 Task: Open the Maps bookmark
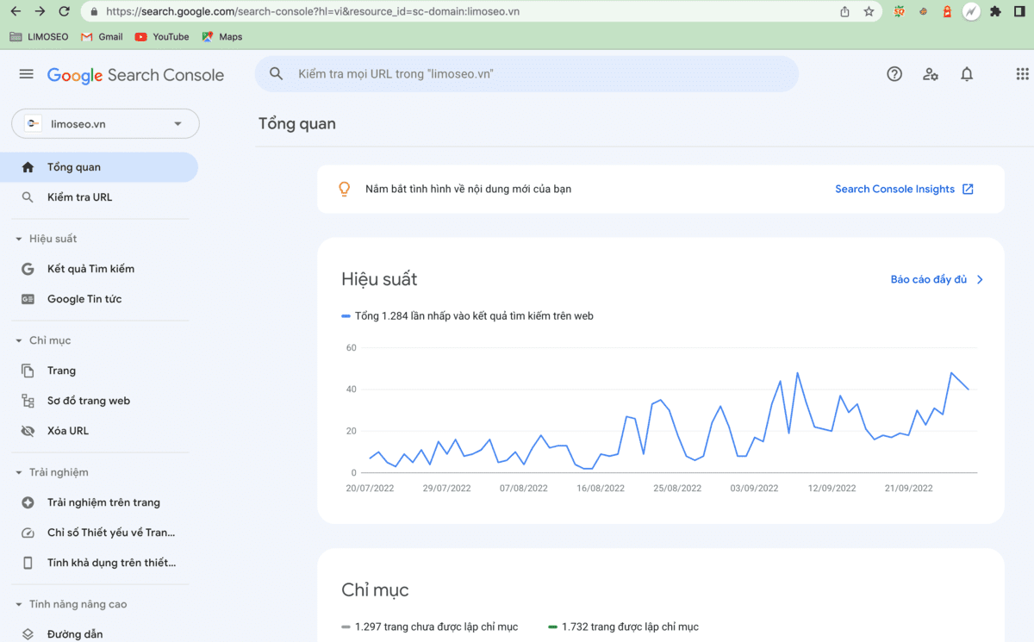(222, 37)
